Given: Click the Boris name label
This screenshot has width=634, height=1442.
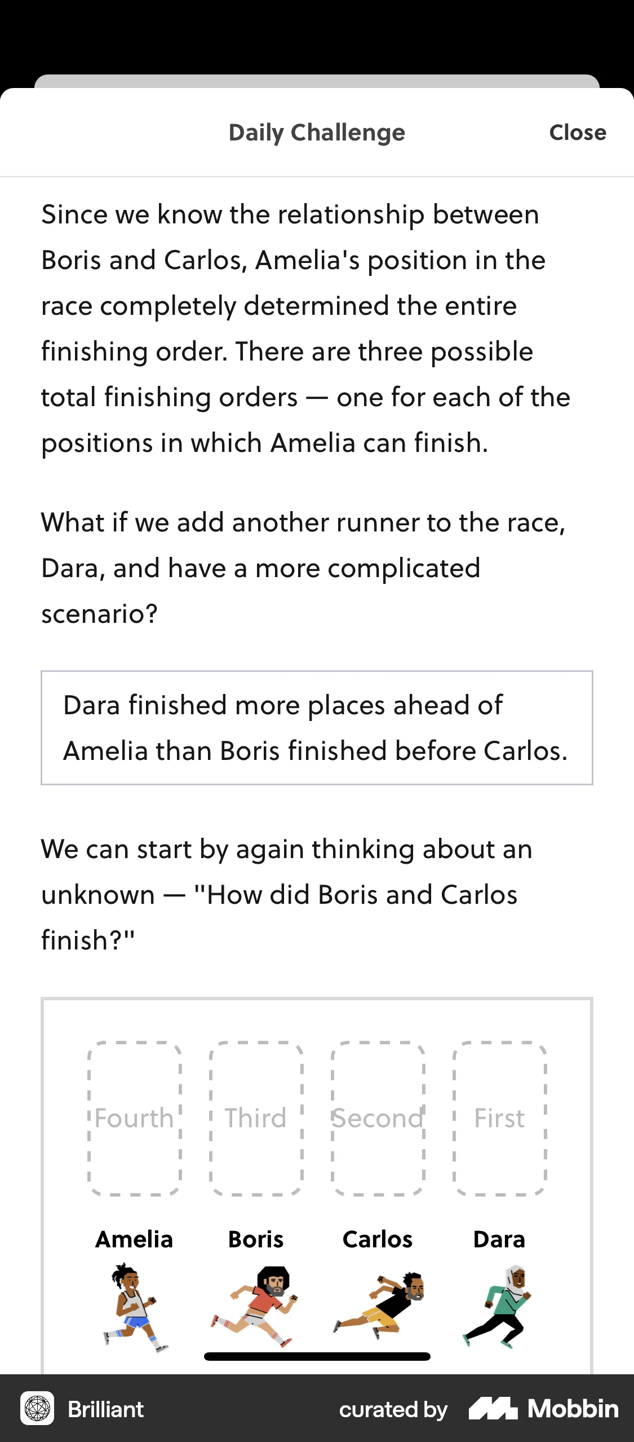Looking at the screenshot, I should coord(256,1239).
